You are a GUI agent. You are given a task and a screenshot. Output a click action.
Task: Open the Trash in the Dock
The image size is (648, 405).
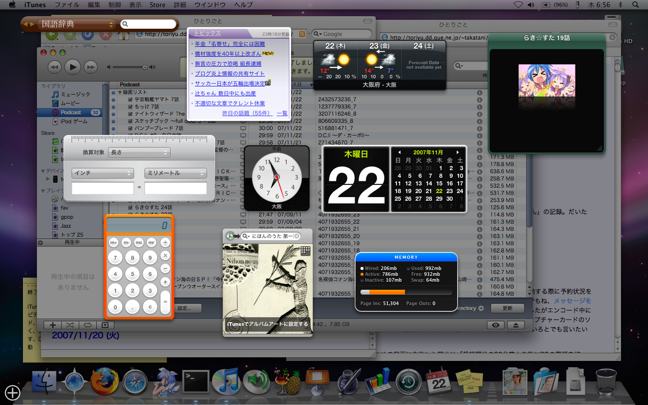coord(606,382)
